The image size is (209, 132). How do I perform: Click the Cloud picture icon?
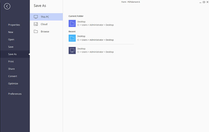coord(36,24)
